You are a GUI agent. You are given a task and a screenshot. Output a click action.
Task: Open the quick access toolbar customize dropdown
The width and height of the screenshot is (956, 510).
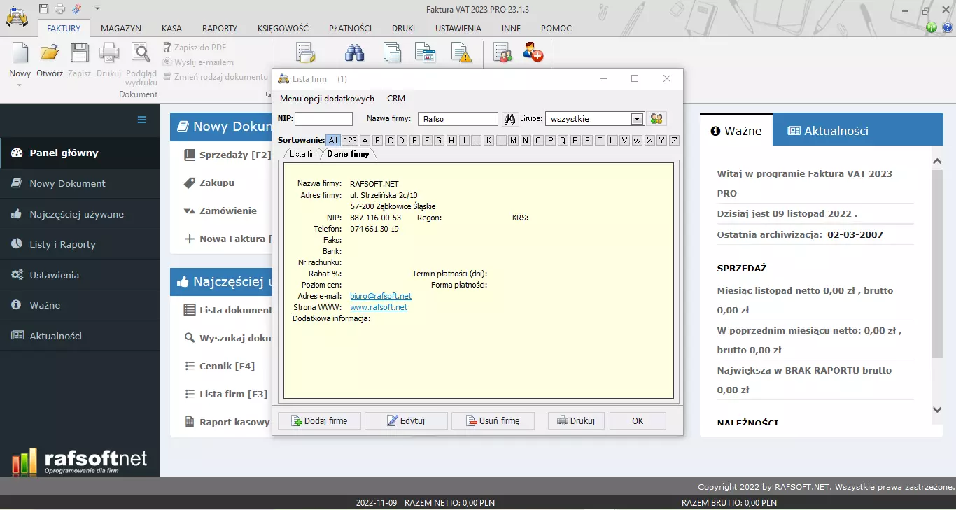pos(97,8)
